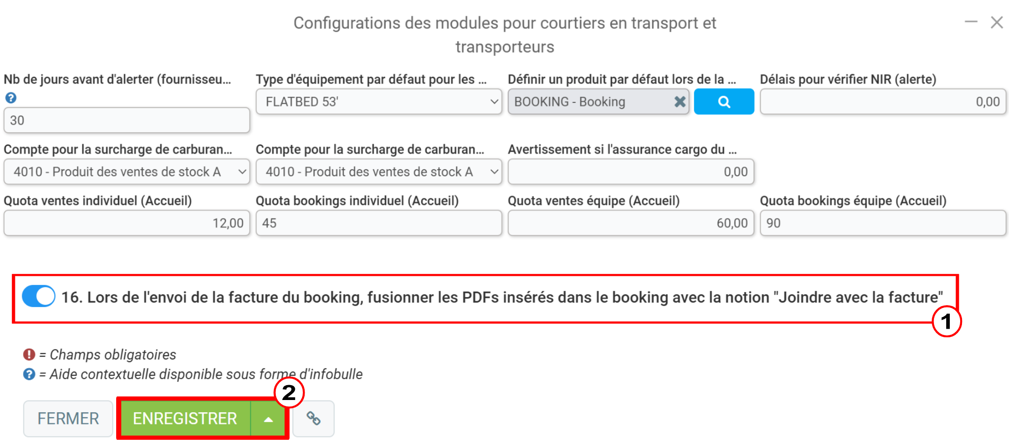The width and height of the screenshot is (1009, 442).
Task: Click the cargo insurance warning field
Action: (631, 172)
